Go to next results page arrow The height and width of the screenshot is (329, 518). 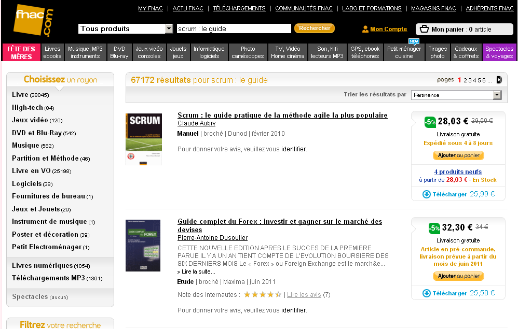click(499, 80)
